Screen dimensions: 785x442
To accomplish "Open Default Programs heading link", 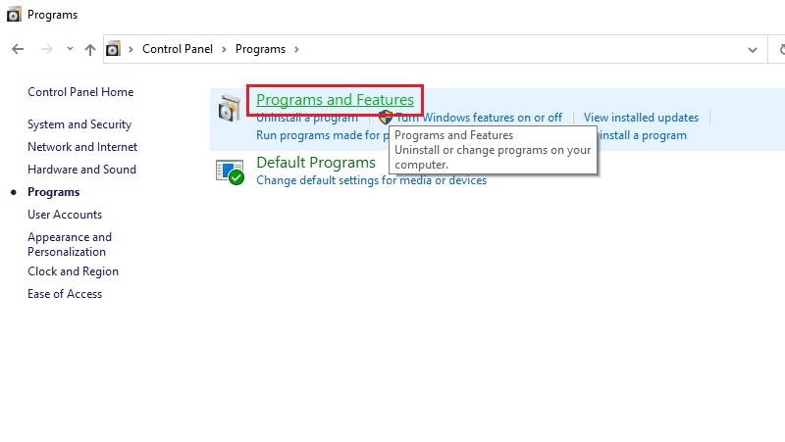I will pyautogui.click(x=316, y=163).
